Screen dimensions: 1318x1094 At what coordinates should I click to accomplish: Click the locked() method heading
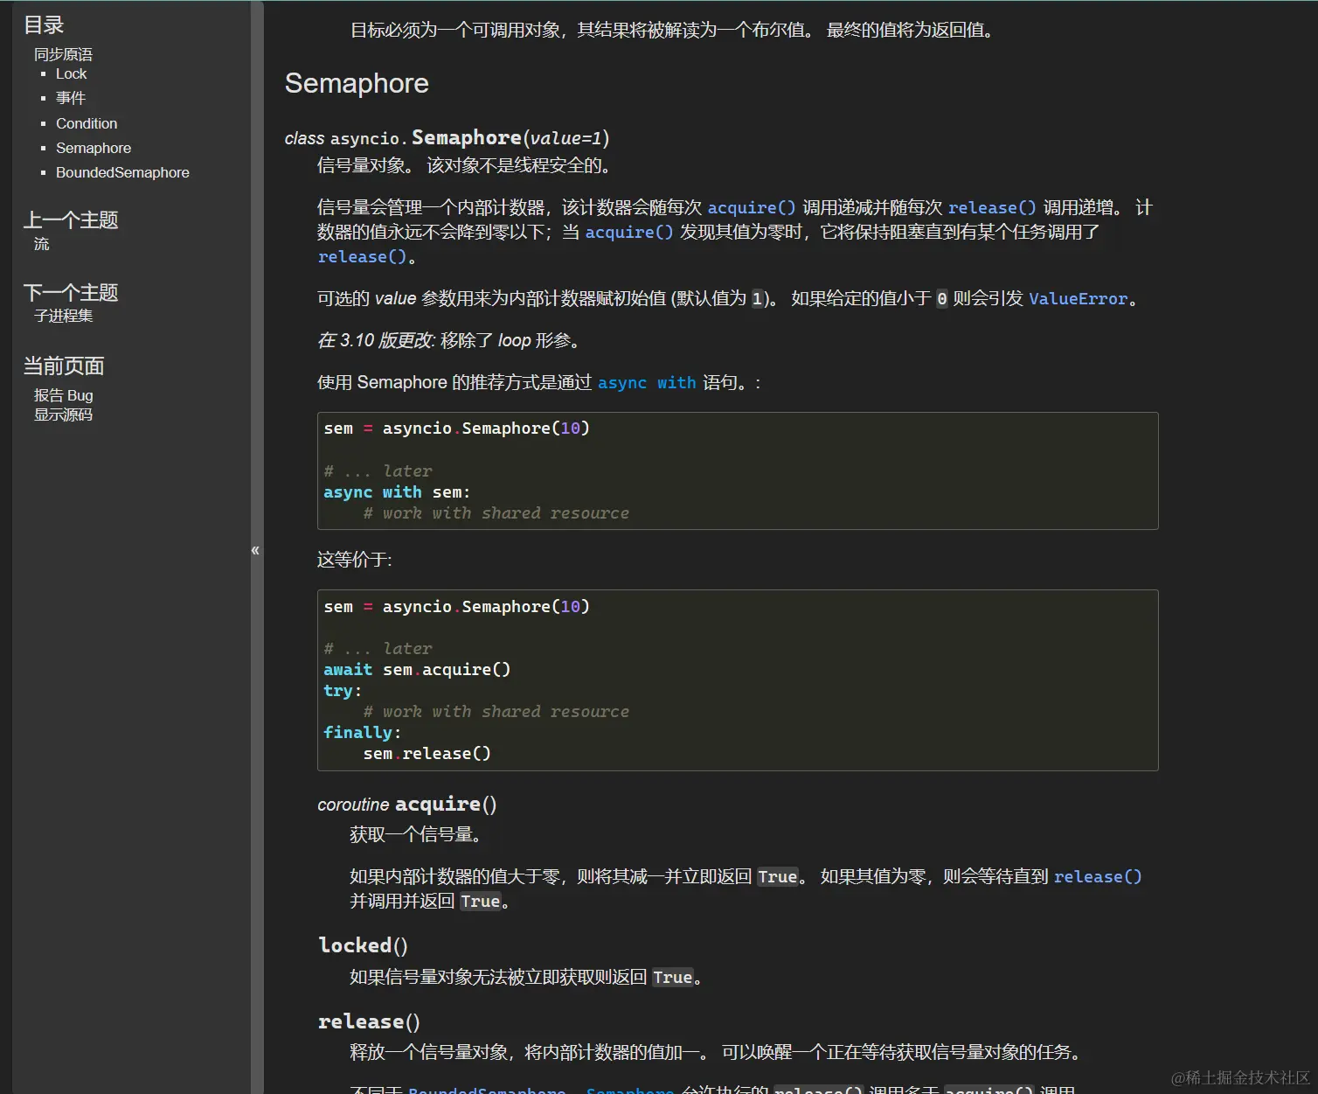pos(363,945)
